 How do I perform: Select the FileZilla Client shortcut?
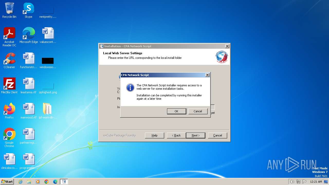click(x=9, y=86)
